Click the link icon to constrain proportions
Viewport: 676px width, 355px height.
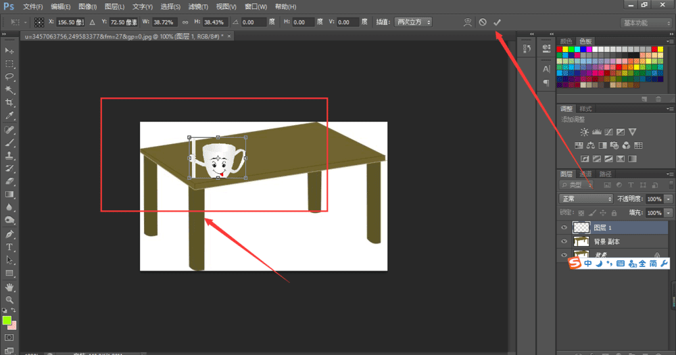coord(185,22)
